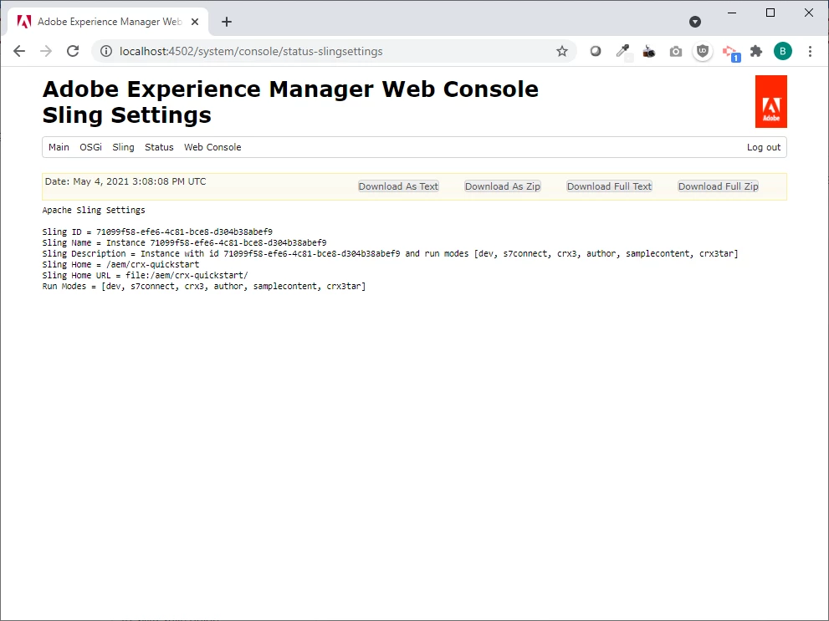This screenshot has height=621, width=829.
Task: Click the 'Sling ID = 71099f58...' line
Action: (x=157, y=232)
